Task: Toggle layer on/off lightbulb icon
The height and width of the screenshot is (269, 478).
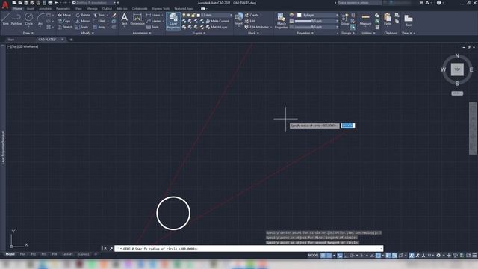Action: point(184,15)
